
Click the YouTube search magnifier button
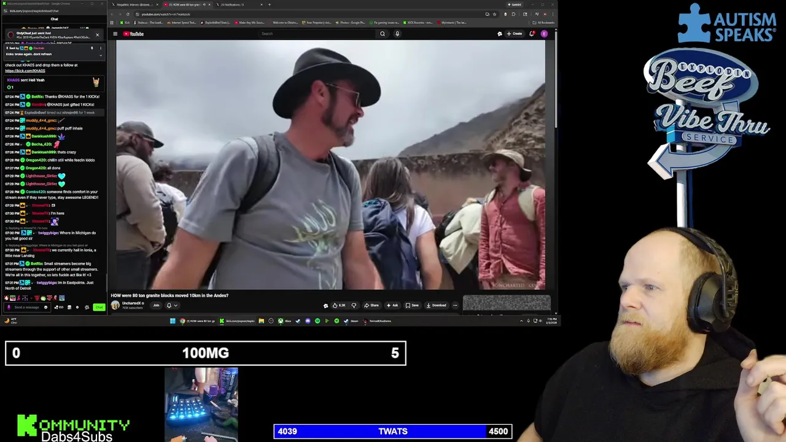[382, 34]
